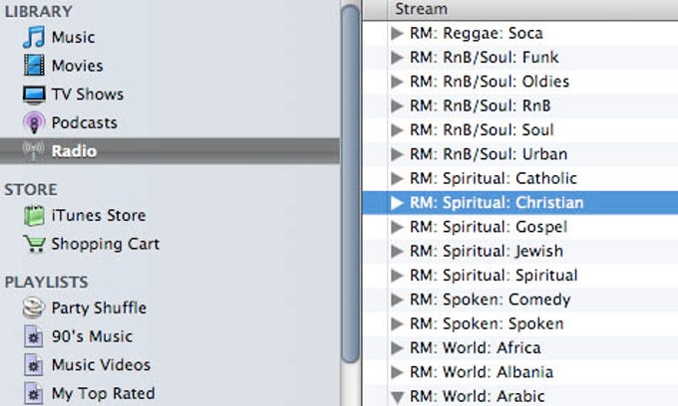This screenshot has width=678, height=406.
Task: Select the row text RM: Spoken: Comedy
Action: coord(491,300)
